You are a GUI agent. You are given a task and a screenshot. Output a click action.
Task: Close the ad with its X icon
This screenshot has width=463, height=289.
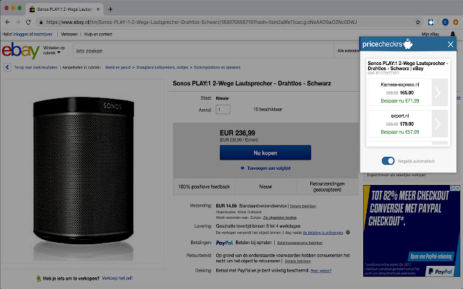458,188
